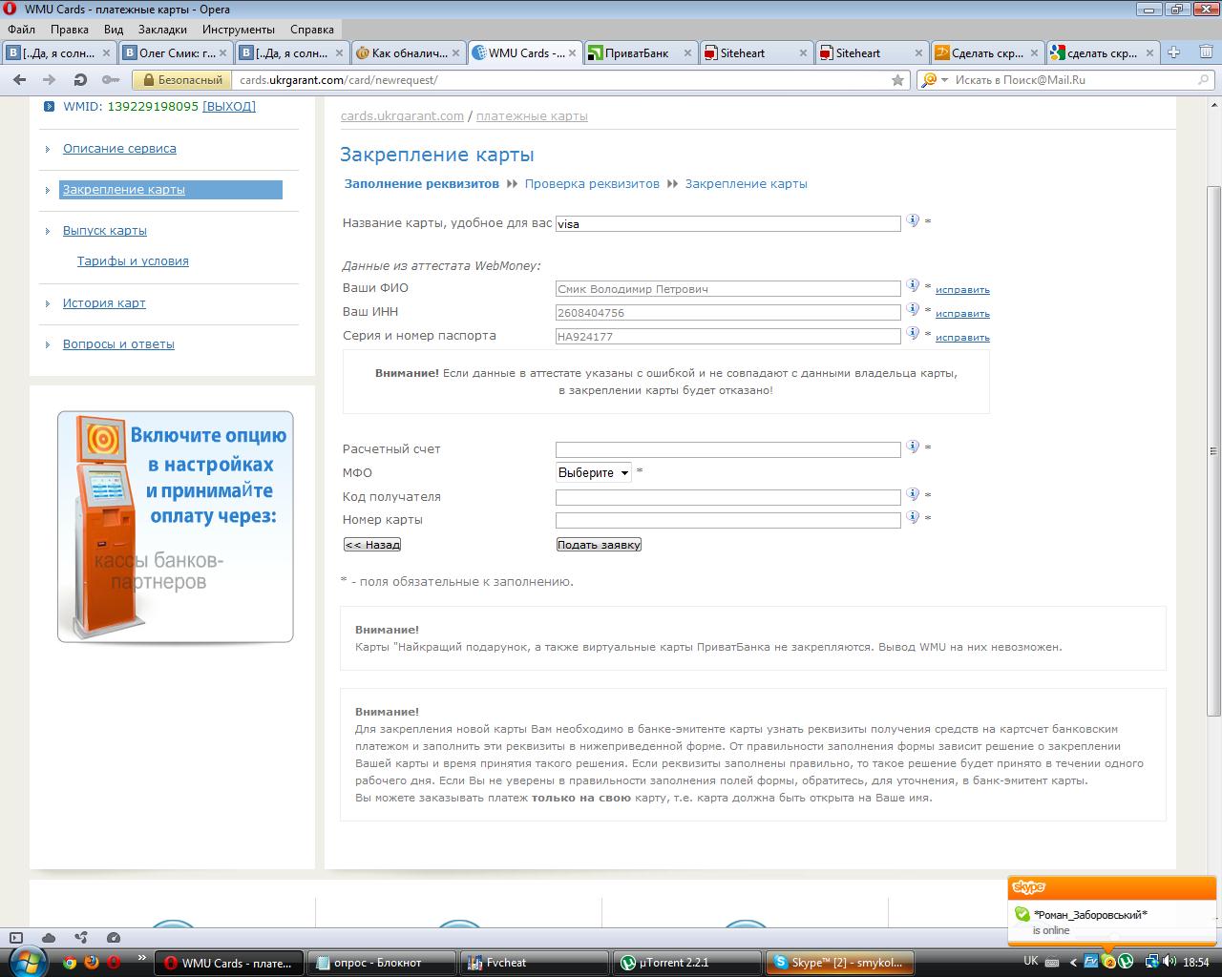The width and height of the screenshot is (1222, 977).
Task: Switch to the ПриватБанк tab
Action: coord(640,52)
